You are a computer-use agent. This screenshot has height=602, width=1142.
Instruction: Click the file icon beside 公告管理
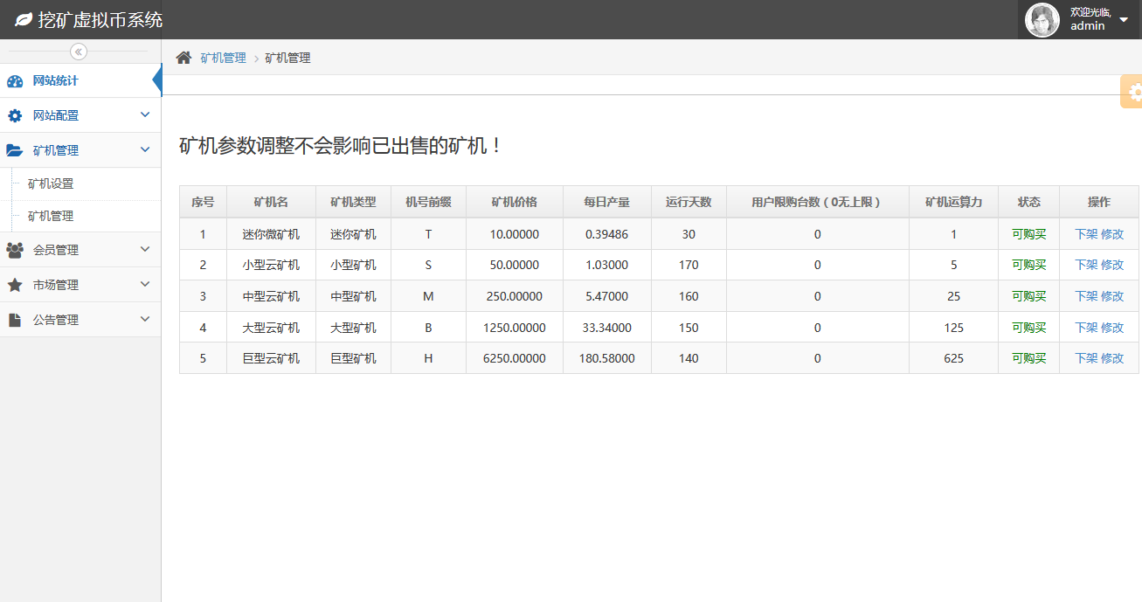pos(15,320)
